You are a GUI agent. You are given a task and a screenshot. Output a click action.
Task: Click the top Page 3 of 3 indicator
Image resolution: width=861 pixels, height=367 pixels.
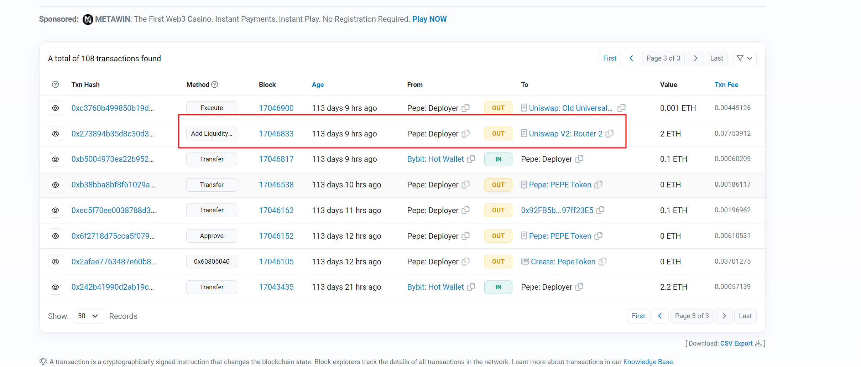tap(663, 58)
